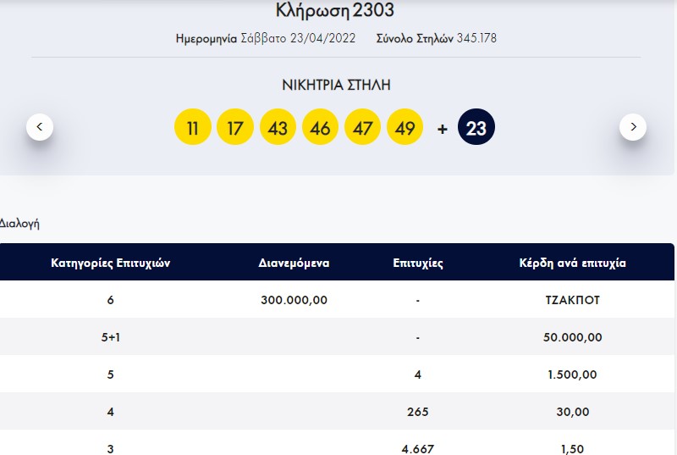Click the Κατηγορίες Επιτυχιών column header
This screenshot has height=455, width=677.
pos(110,263)
